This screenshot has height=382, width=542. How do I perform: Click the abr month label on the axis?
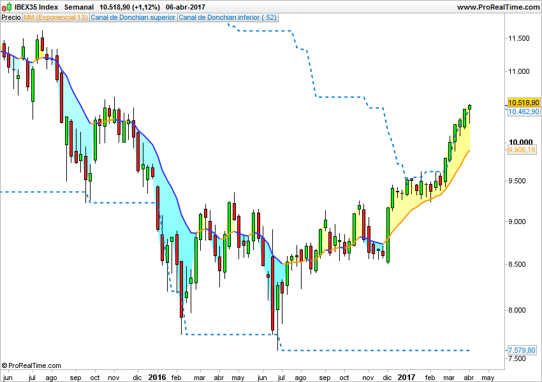467,377
